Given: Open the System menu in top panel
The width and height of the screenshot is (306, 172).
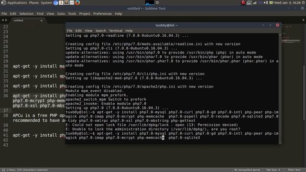Looking at the screenshot, I should pos(46,3).
